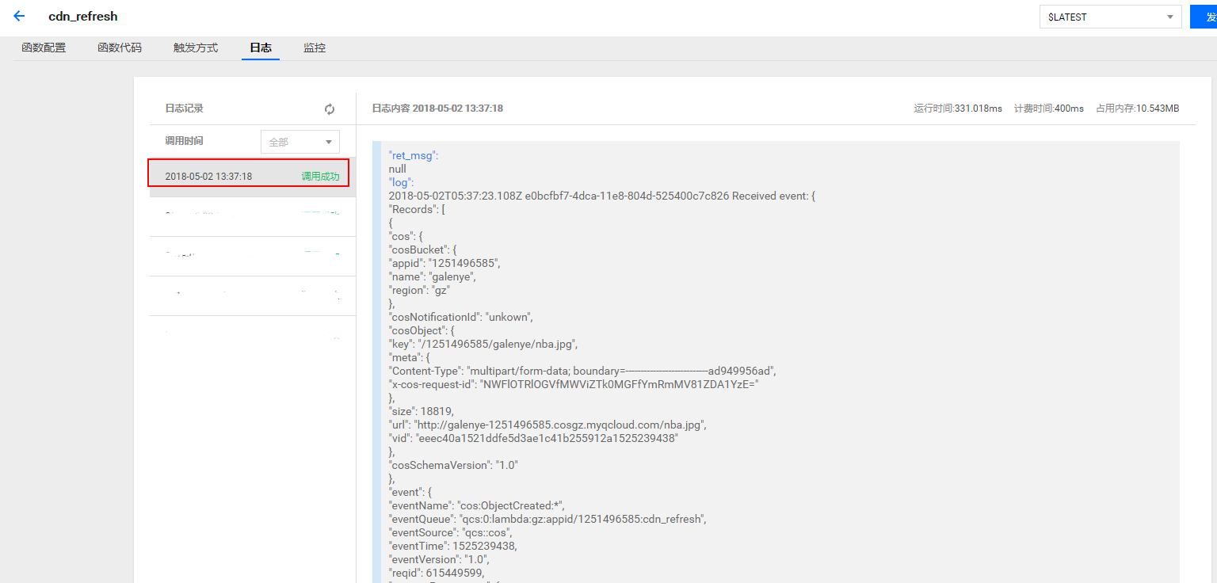Click the cdn_refresh function title

[83, 16]
